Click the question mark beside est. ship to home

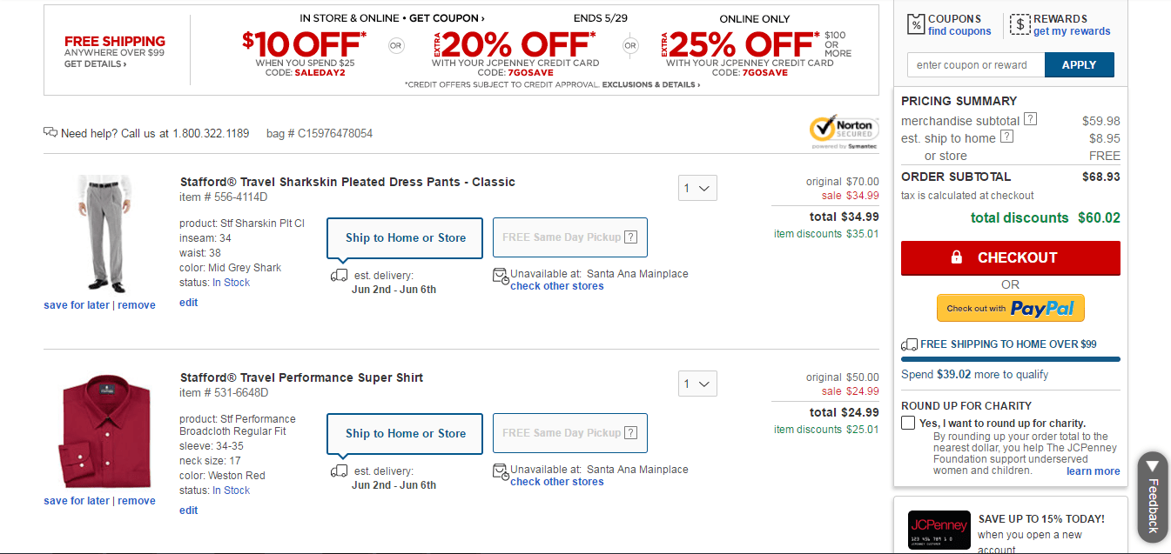coord(1007,137)
